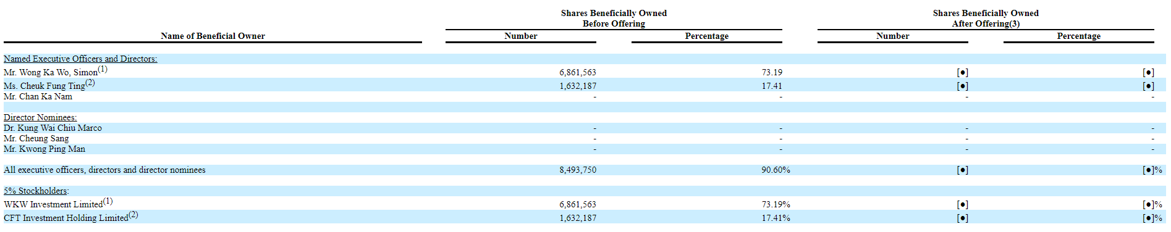Viewport: 1171px width, 232px height.
Task: Click footnote (2) next to Ms. Cheuk Fung Ting
Action: coord(90,83)
